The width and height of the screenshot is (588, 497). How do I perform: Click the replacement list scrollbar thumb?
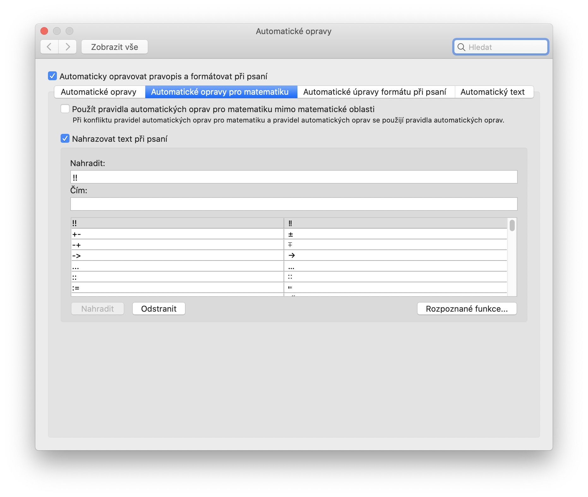click(512, 225)
